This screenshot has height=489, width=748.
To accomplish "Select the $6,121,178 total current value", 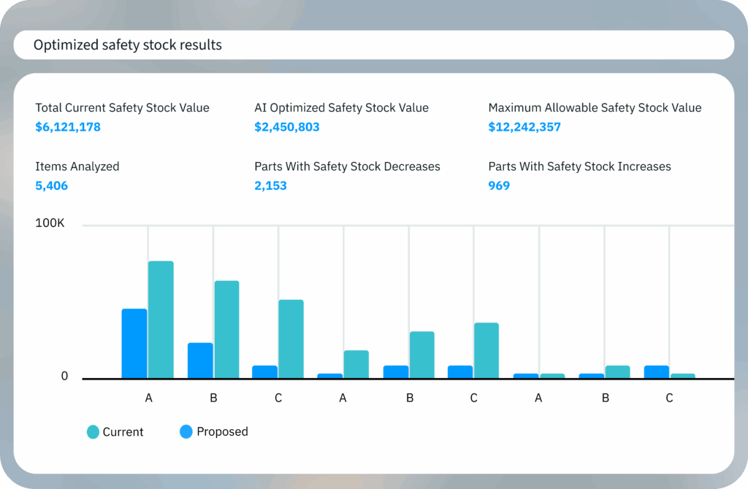I will point(68,126).
